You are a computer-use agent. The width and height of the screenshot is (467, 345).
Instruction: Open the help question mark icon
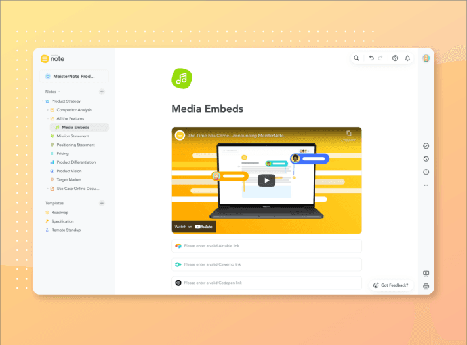(x=395, y=58)
